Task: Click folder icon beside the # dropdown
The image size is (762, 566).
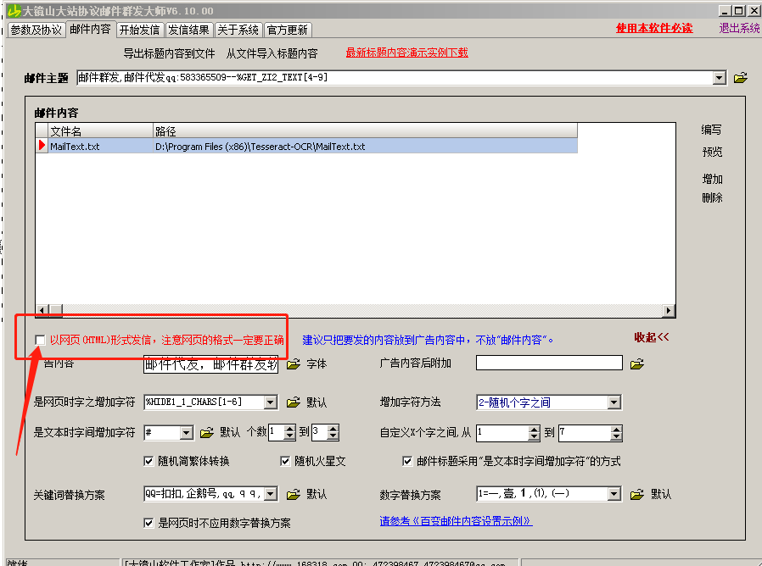Action: click(206, 433)
